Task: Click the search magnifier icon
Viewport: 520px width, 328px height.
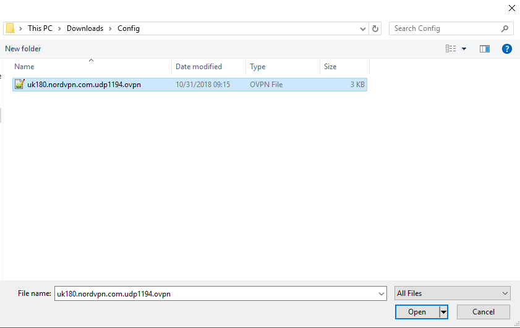Action: point(505,28)
